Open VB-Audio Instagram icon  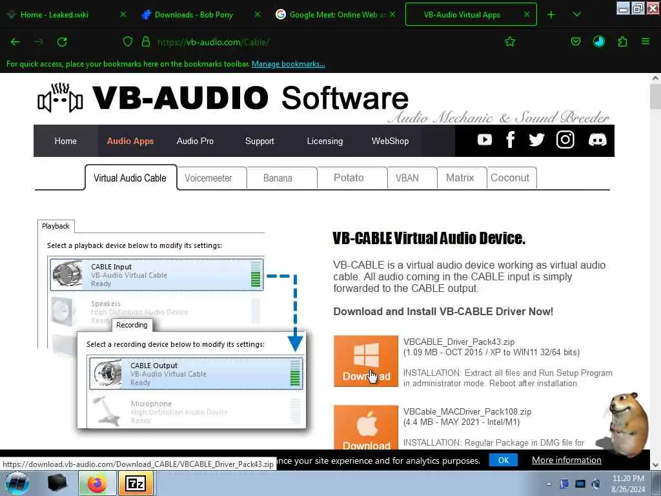point(565,139)
